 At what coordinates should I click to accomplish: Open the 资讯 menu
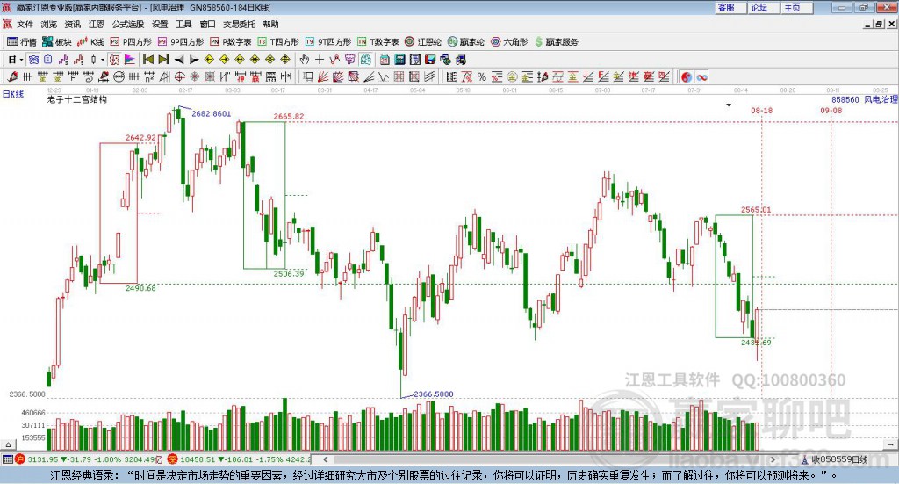point(72,24)
